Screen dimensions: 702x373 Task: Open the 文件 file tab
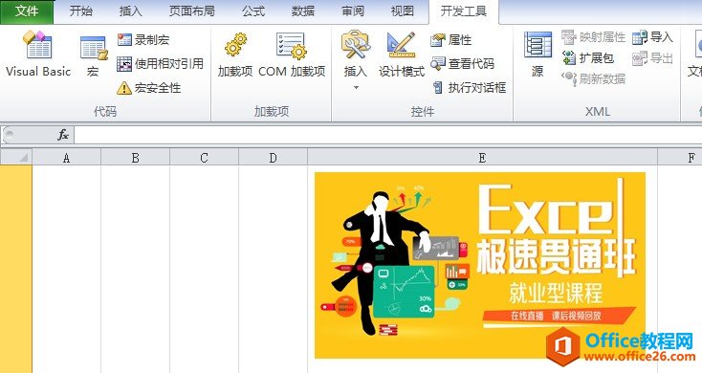click(27, 11)
